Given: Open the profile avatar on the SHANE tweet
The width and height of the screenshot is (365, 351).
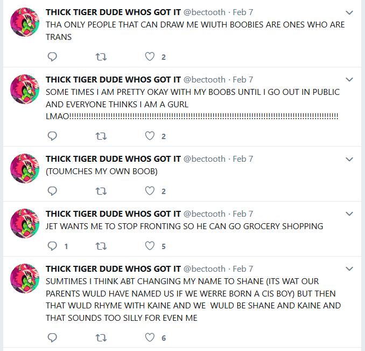Looking at the screenshot, I should click(x=25, y=278).
